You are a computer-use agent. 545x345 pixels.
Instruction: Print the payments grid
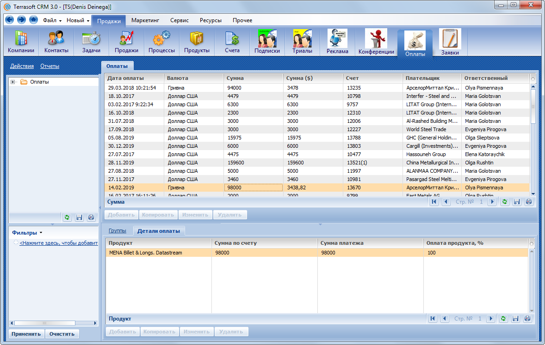pyautogui.click(x=529, y=202)
